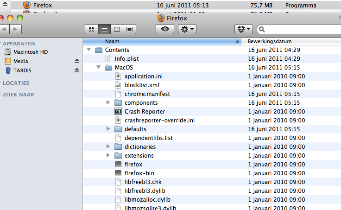Select the 'Crash Reporter' name
This screenshot has height=210, width=341.
(145, 112)
